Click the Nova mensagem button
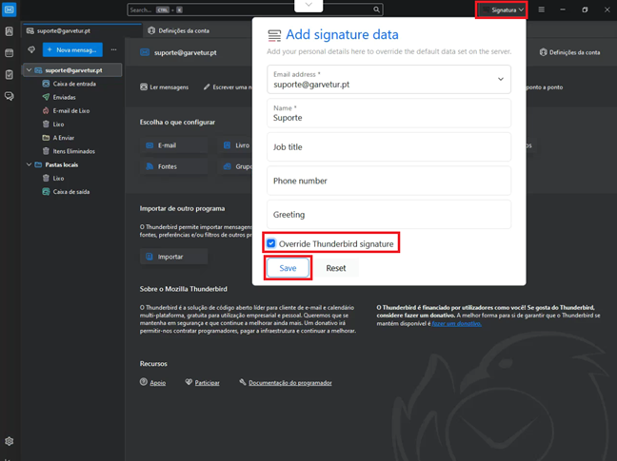Screen dimensions: 617x461 point(72,49)
